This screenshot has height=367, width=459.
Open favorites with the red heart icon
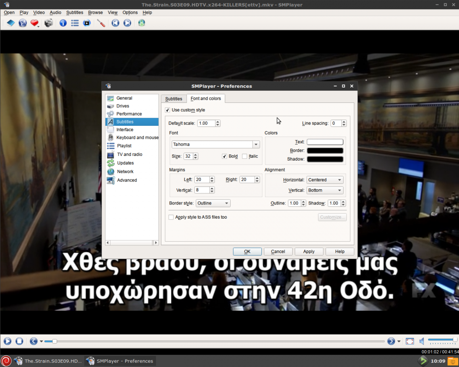click(x=34, y=23)
